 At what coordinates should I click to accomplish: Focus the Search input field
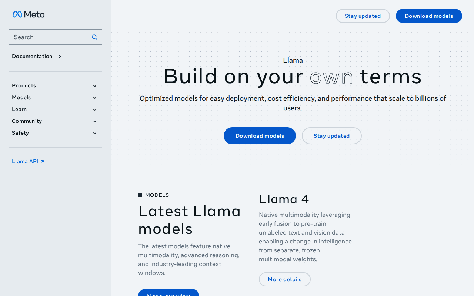(56, 37)
